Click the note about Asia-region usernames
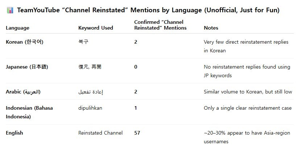The height and width of the screenshot is (153, 298). (x=247, y=137)
